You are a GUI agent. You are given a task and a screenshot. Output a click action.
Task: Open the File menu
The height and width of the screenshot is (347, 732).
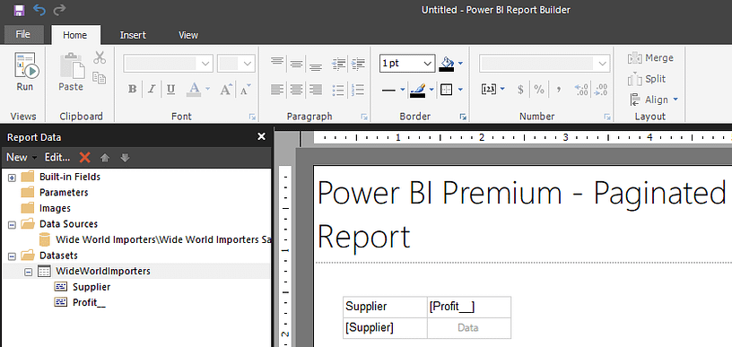point(23,34)
